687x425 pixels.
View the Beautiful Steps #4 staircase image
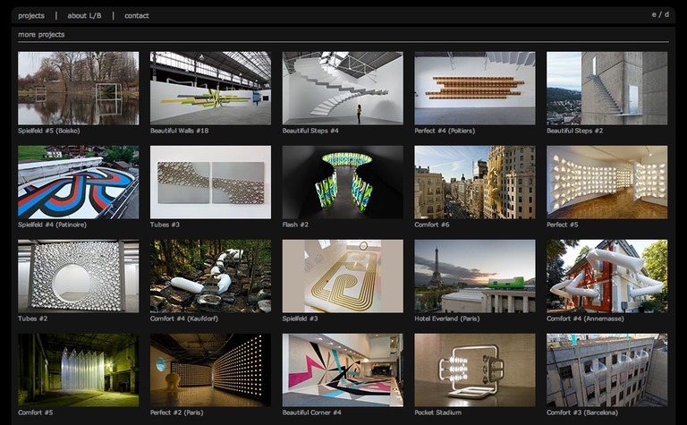click(343, 88)
